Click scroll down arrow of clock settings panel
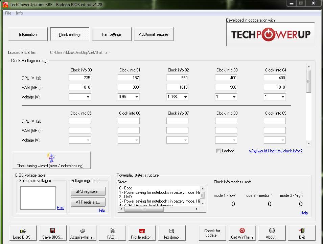The image size is (323, 244). 308,143
